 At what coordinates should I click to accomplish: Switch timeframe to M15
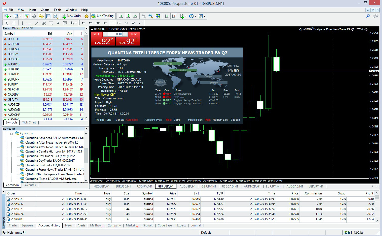(x=98, y=23)
